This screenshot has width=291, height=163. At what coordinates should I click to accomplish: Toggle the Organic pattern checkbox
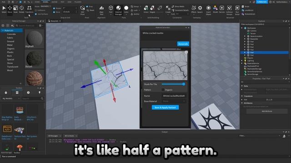(163, 90)
